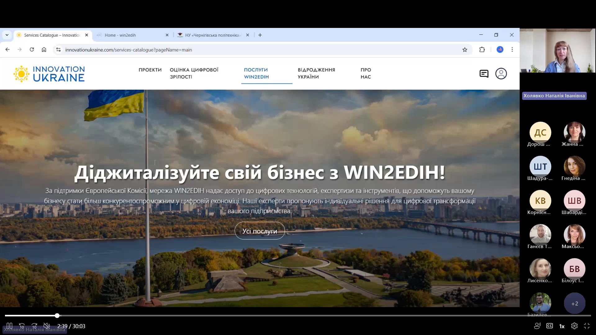The height and width of the screenshot is (335, 596).
Task: Select participant Максьо avatar
Action: point(575,235)
